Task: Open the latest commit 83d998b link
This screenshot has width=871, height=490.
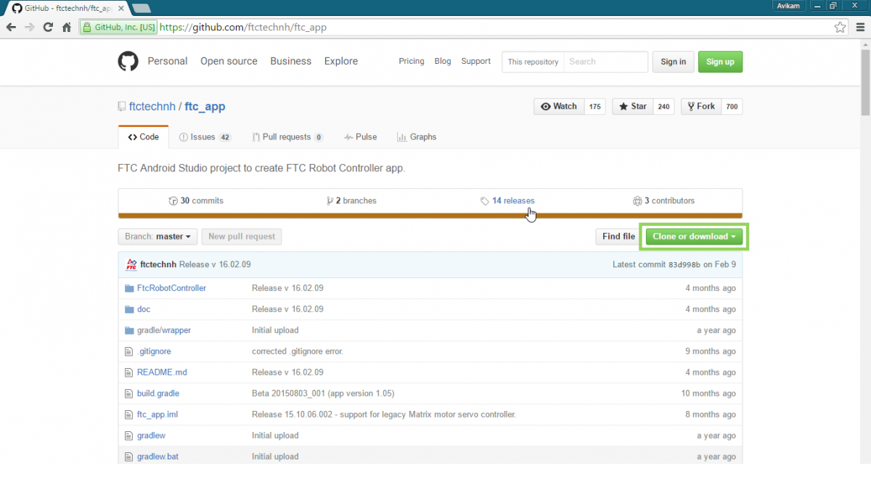Action: click(683, 264)
